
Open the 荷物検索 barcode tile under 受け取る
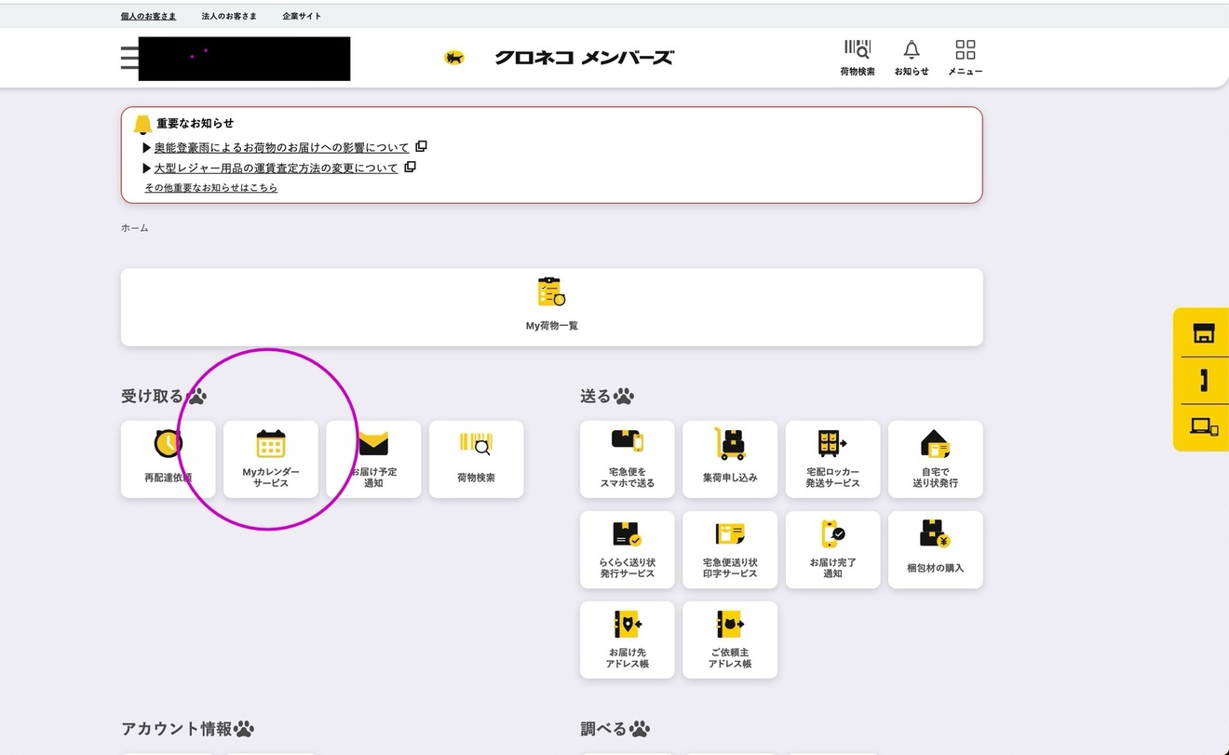click(476, 458)
